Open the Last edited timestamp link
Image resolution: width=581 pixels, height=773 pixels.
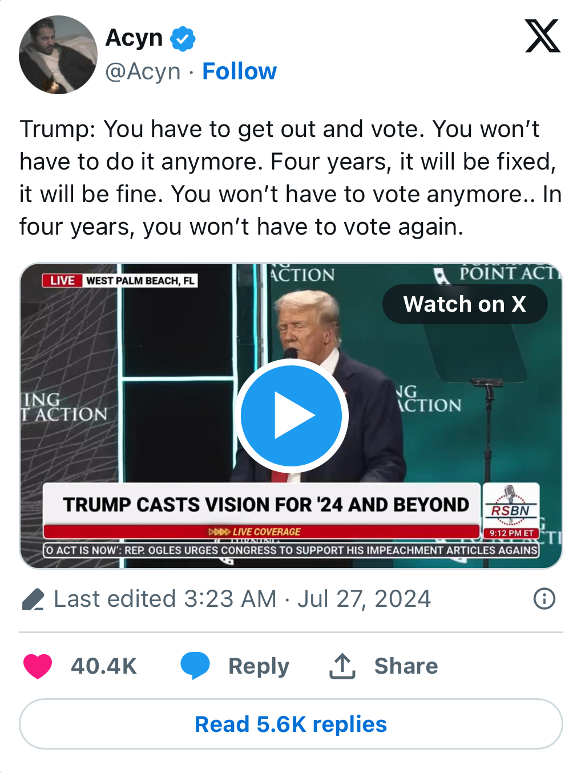coord(242,599)
